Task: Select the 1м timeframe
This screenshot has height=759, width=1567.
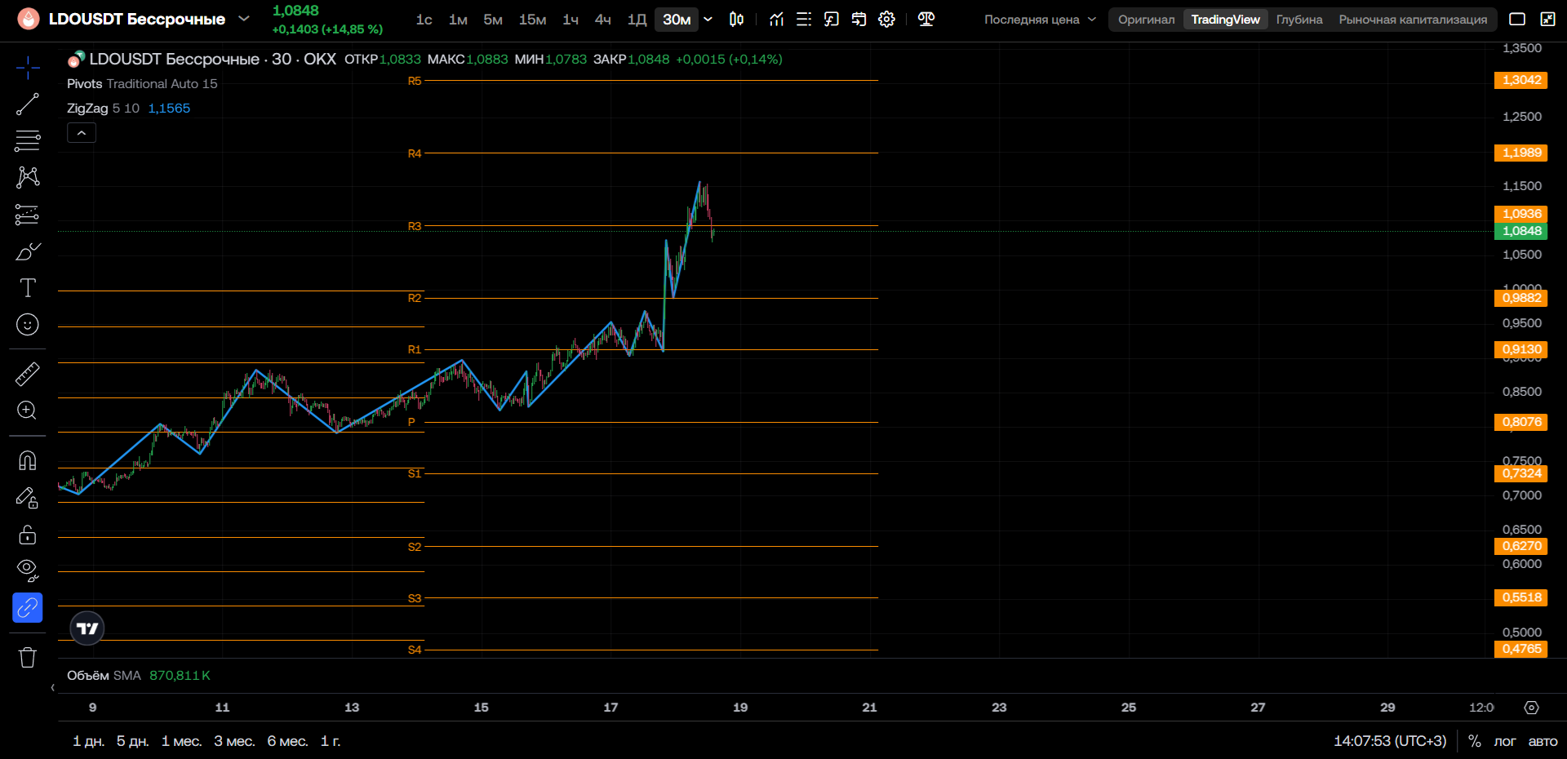Action: click(x=458, y=20)
